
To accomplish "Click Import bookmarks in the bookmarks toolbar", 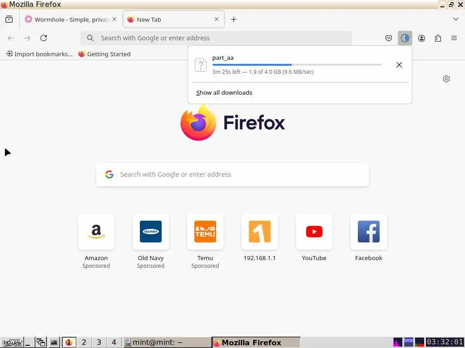I will tap(39, 54).
